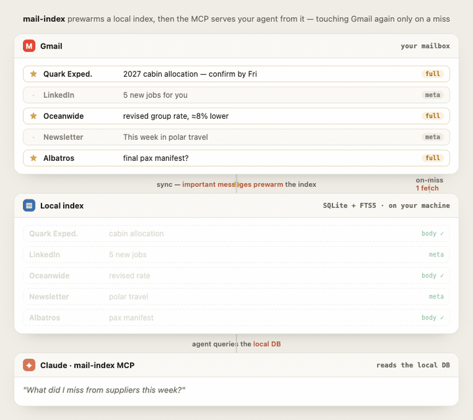Click the 'full' badge on the Albatros email
This screenshot has height=420, width=473.
pyautogui.click(x=432, y=158)
